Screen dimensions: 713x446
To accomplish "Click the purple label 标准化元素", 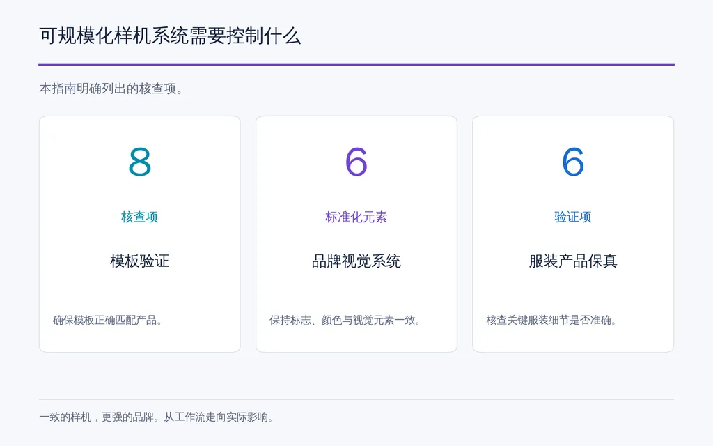I will [x=356, y=217].
